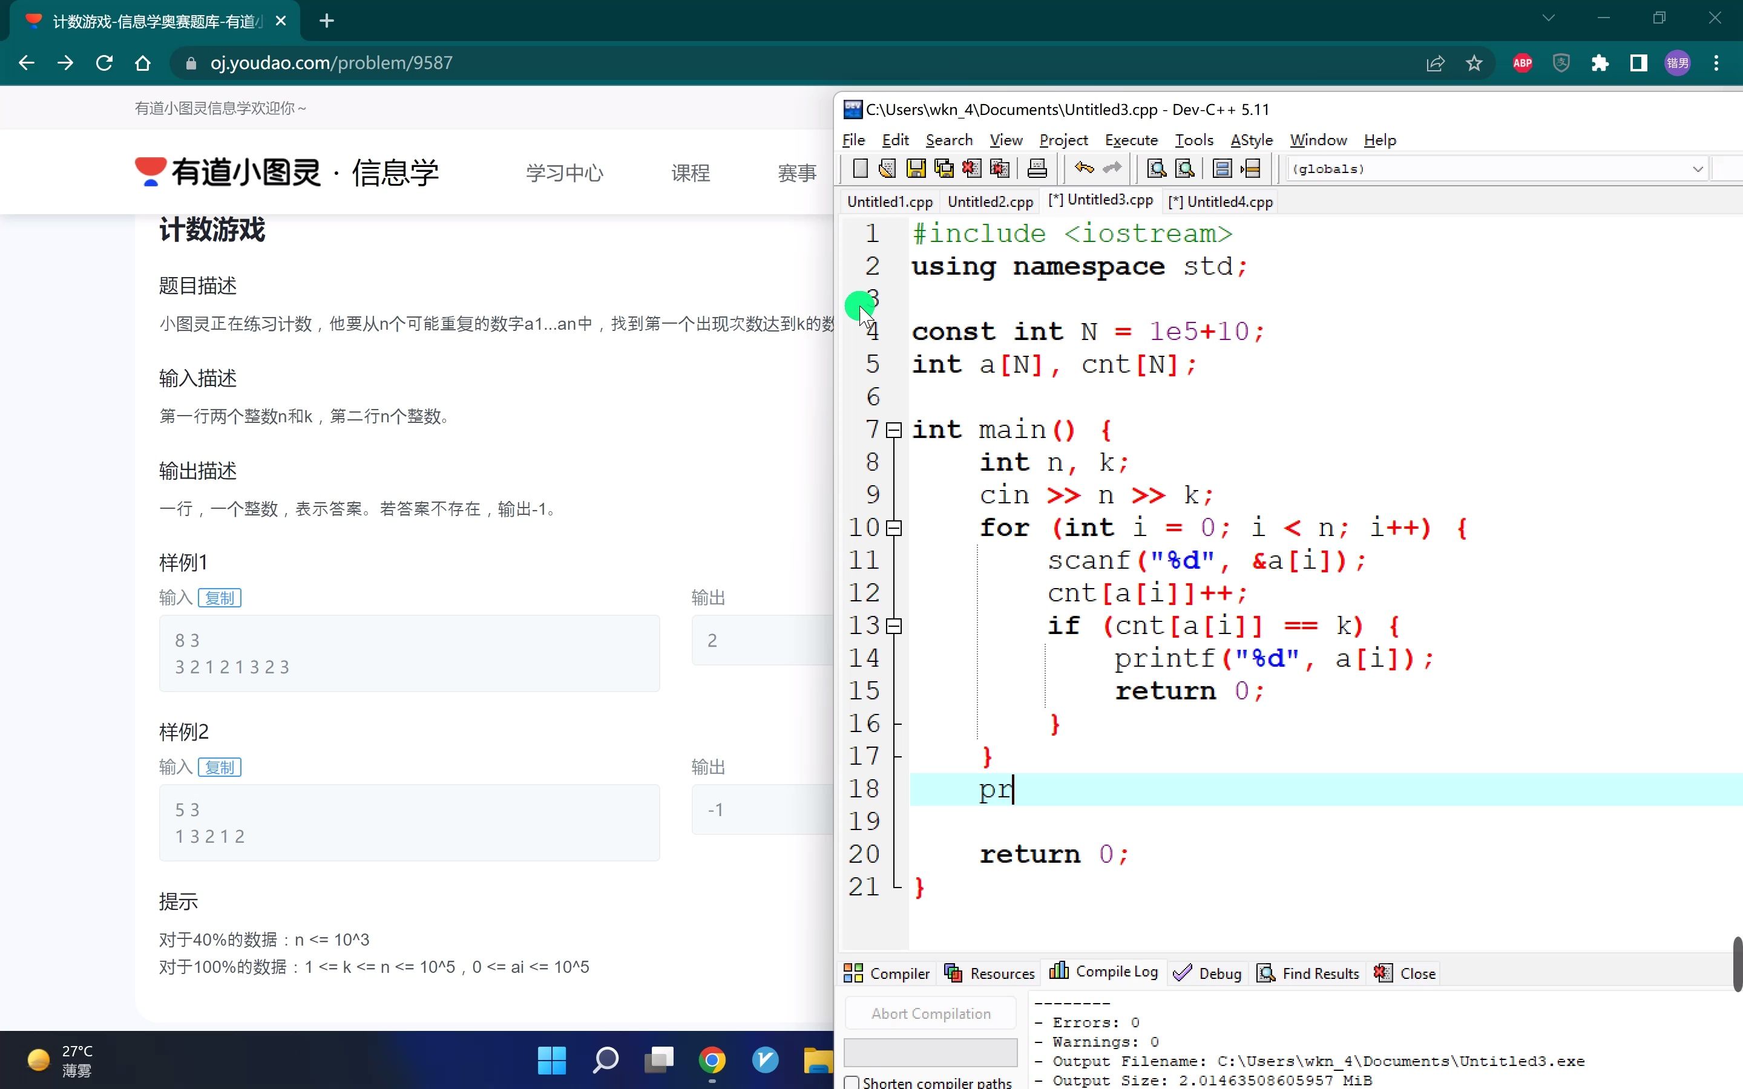This screenshot has height=1089, width=1743.
Task: Open the File menu in Dev-C++
Action: [853, 140]
